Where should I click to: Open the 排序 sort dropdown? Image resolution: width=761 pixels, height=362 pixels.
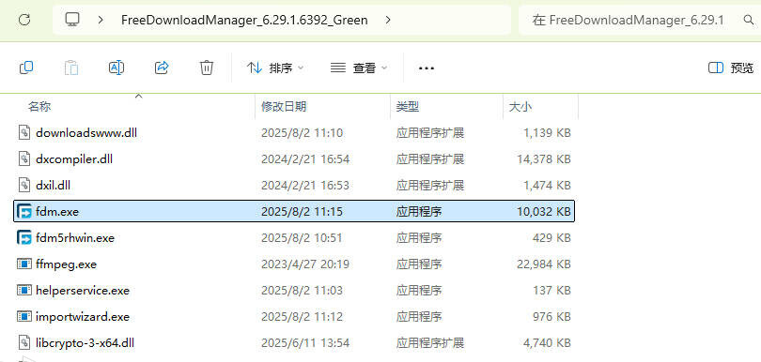pyautogui.click(x=275, y=68)
